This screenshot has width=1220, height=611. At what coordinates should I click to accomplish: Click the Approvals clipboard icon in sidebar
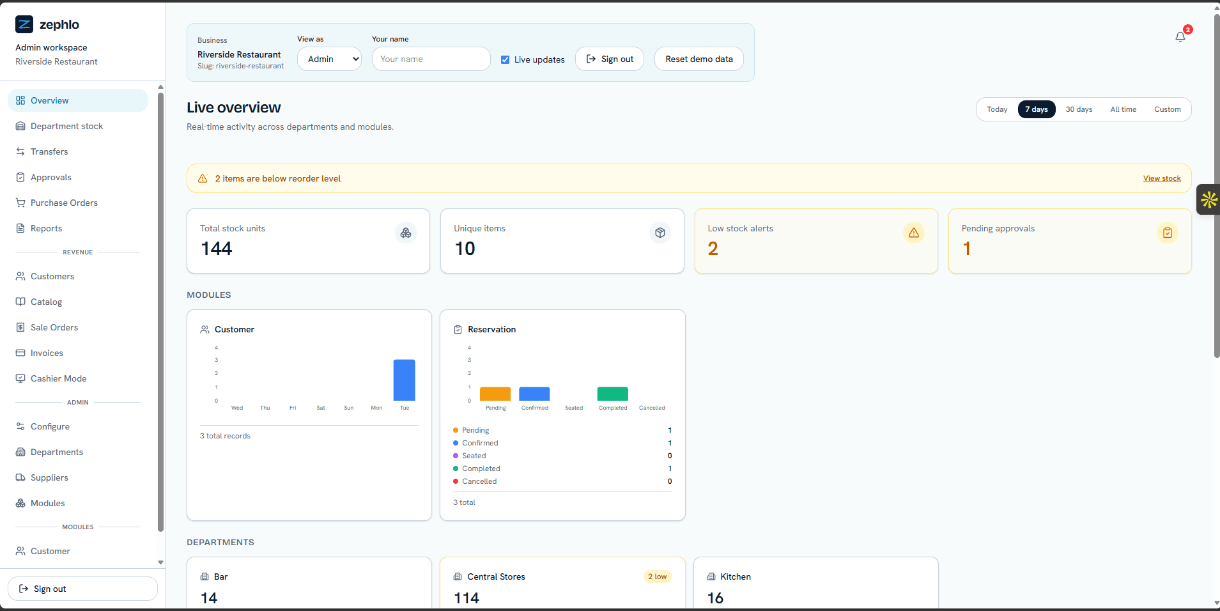pos(20,177)
